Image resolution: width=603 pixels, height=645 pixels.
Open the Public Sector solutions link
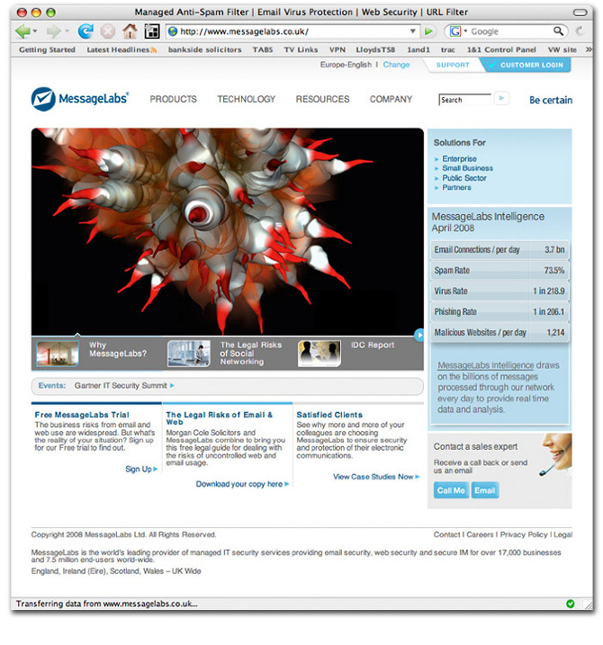(464, 178)
